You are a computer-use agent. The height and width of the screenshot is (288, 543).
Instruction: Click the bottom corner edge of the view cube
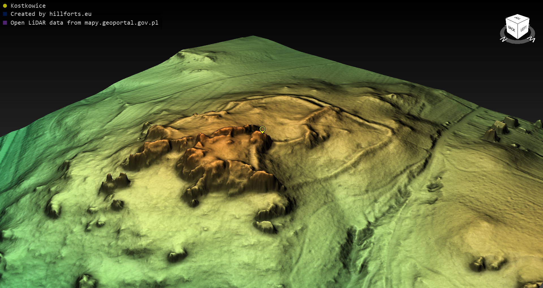(x=518, y=38)
